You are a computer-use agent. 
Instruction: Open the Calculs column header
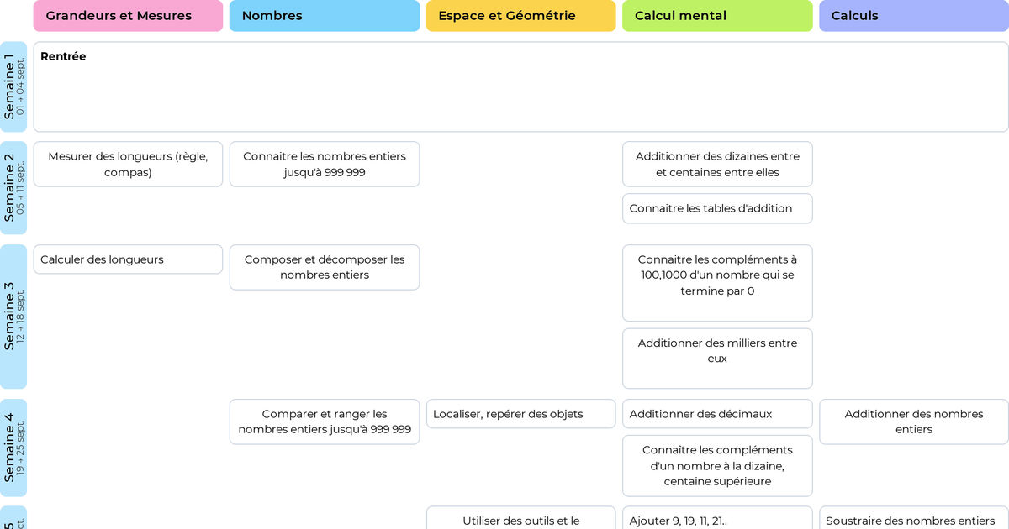coord(913,16)
